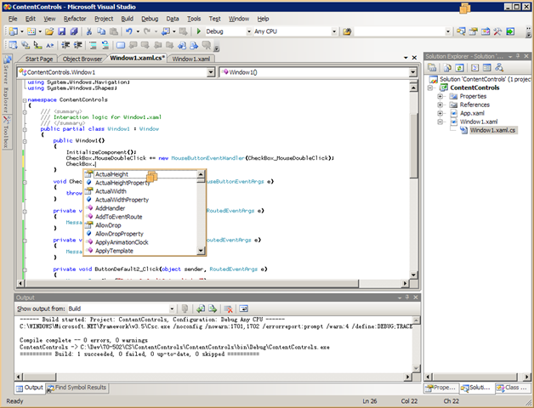Expand the References node in Solution Explorer
534x408 pixels.
pyautogui.click(x=440, y=105)
